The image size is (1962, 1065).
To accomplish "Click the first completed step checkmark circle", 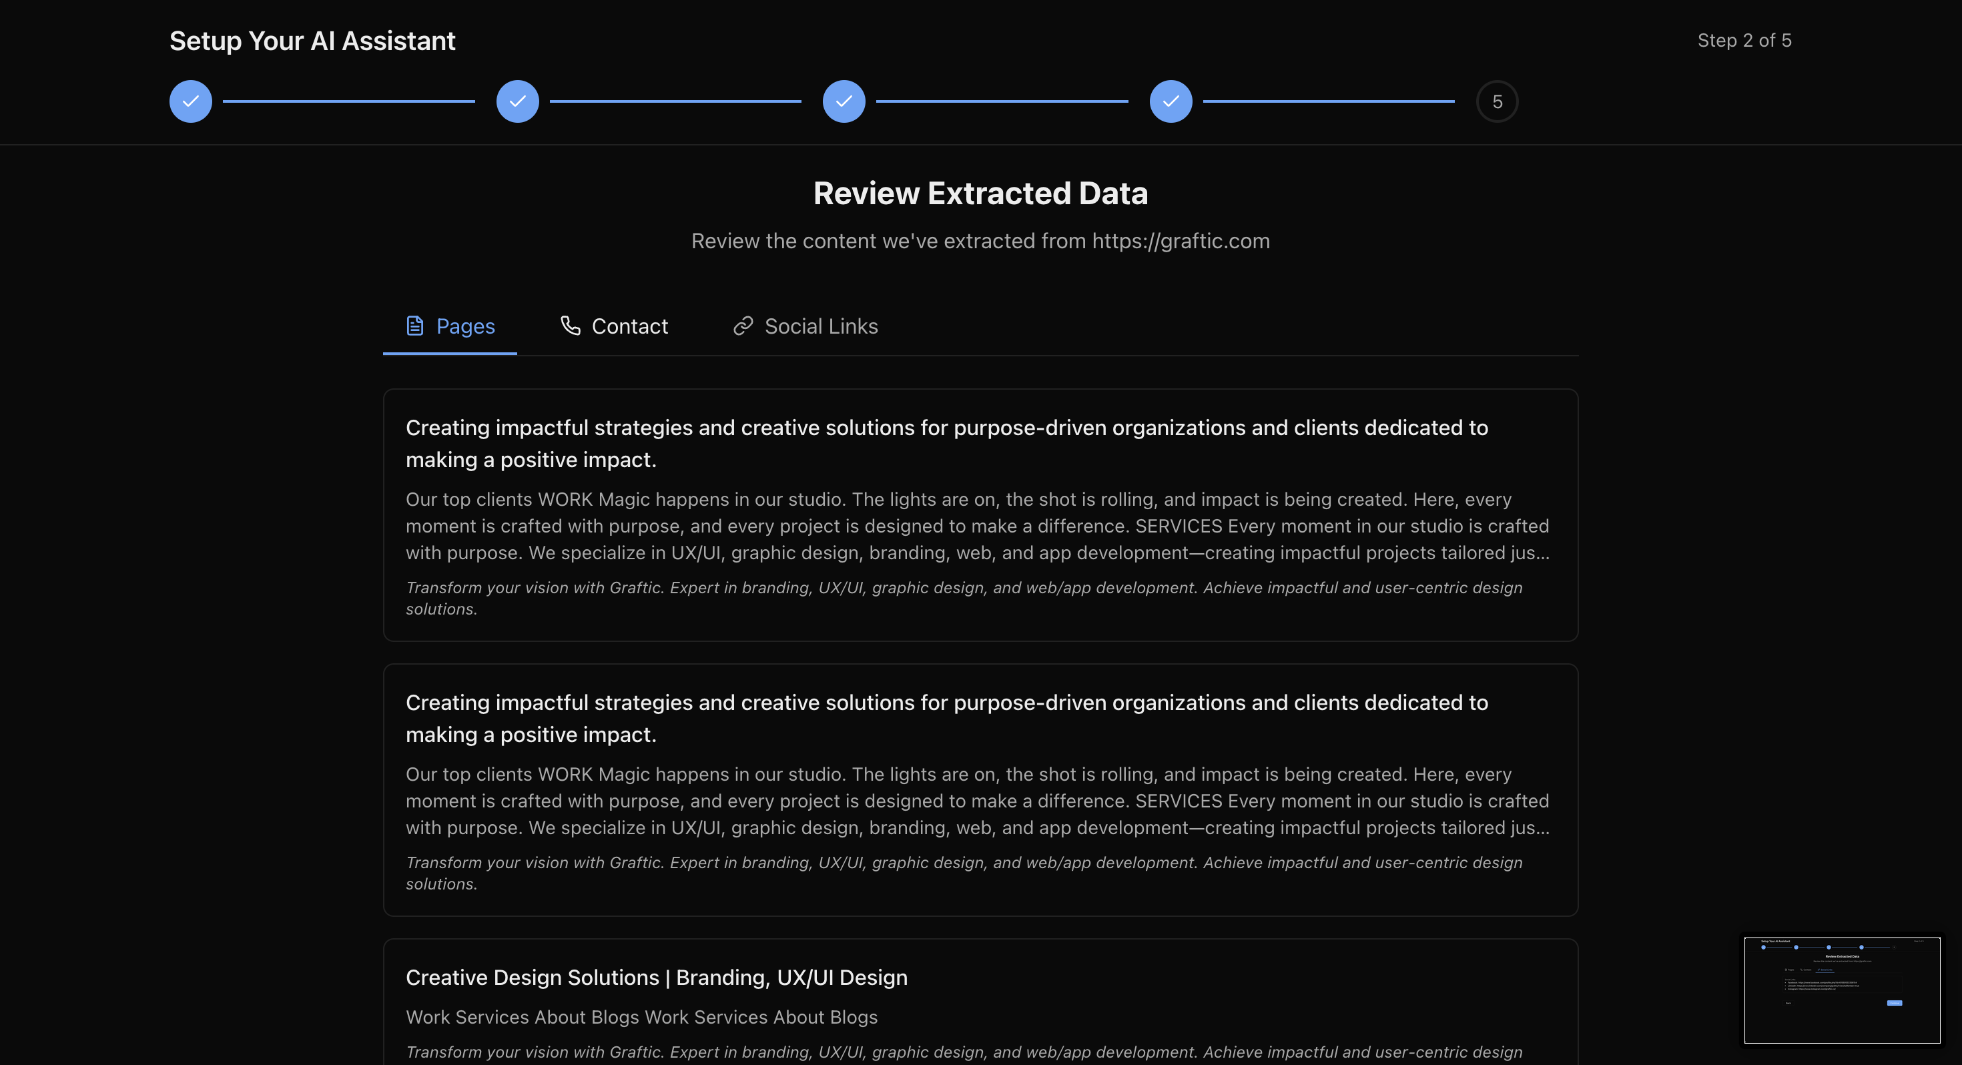I will 190,101.
